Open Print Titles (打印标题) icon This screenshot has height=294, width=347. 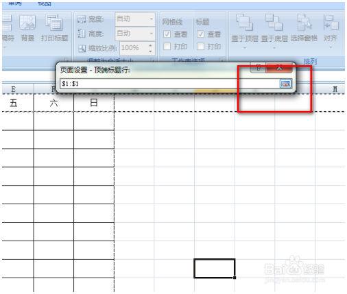[54, 23]
